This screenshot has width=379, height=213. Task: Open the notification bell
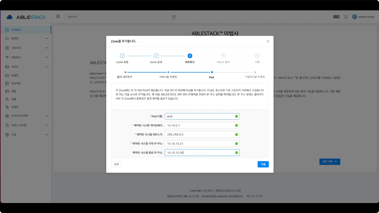pos(346,17)
